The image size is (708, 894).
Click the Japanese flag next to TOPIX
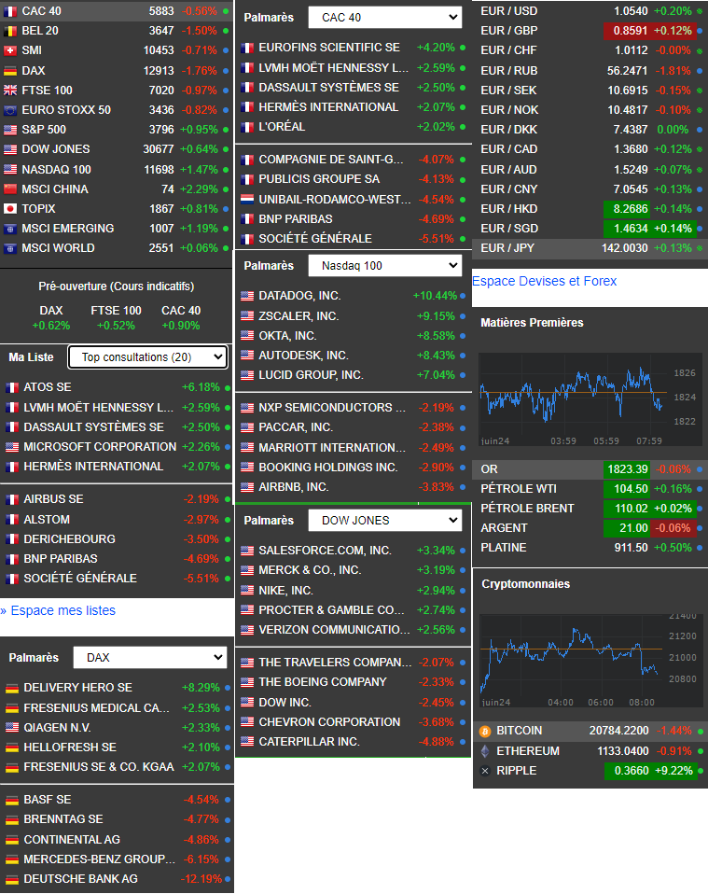(x=10, y=209)
